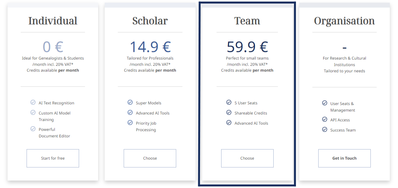Click the checkmark icon next to API Access
Screen dimensions: 398x188
point(325,120)
